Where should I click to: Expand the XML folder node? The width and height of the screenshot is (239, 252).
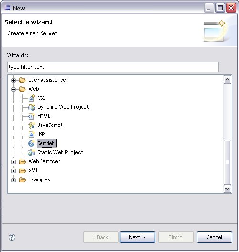tap(13, 171)
